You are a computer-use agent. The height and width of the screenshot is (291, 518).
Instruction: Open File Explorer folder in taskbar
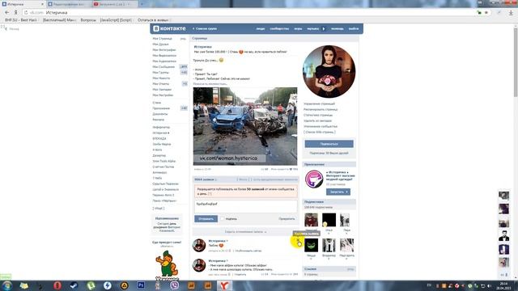(x=23, y=285)
